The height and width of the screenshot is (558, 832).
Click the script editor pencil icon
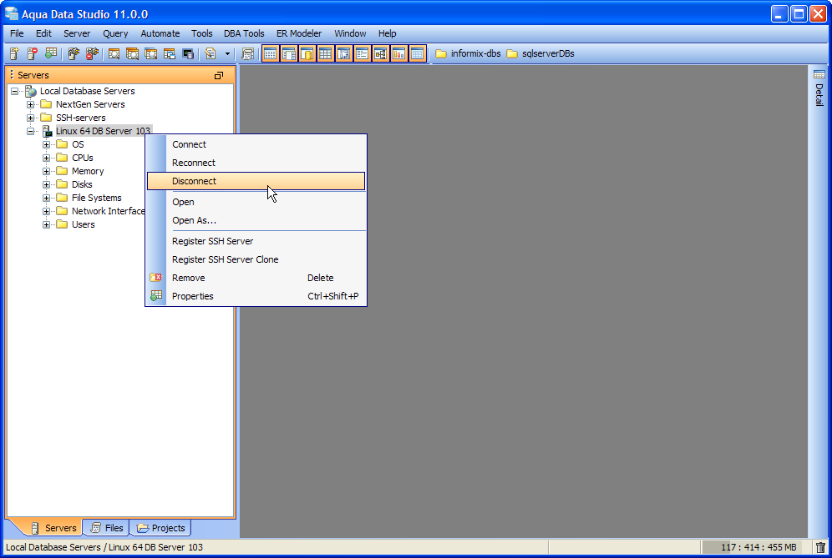pyautogui.click(x=211, y=53)
